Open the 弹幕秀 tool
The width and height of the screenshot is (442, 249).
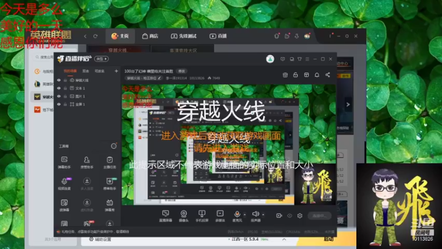[x=109, y=205]
